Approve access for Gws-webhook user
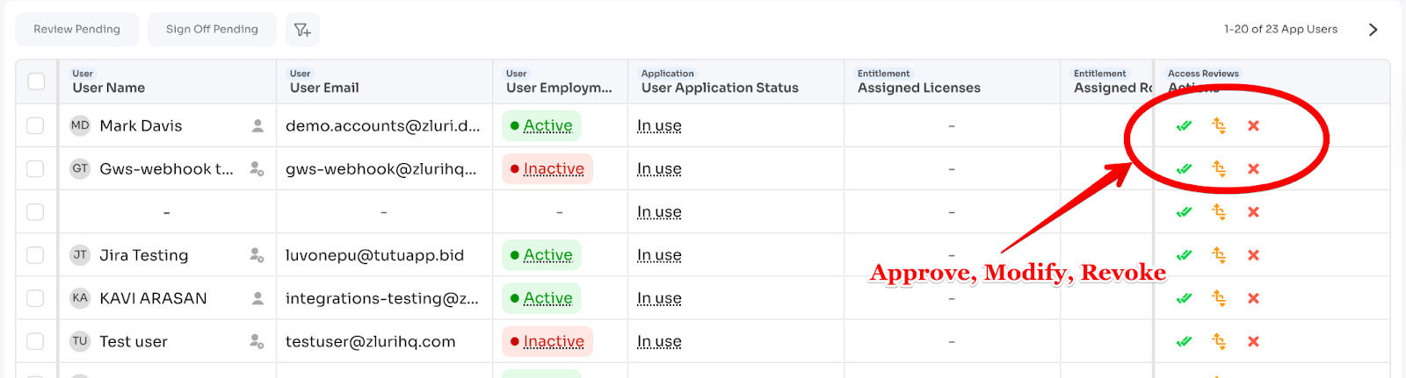Image resolution: width=1406 pixels, height=378 pixels. point(1184,168)
